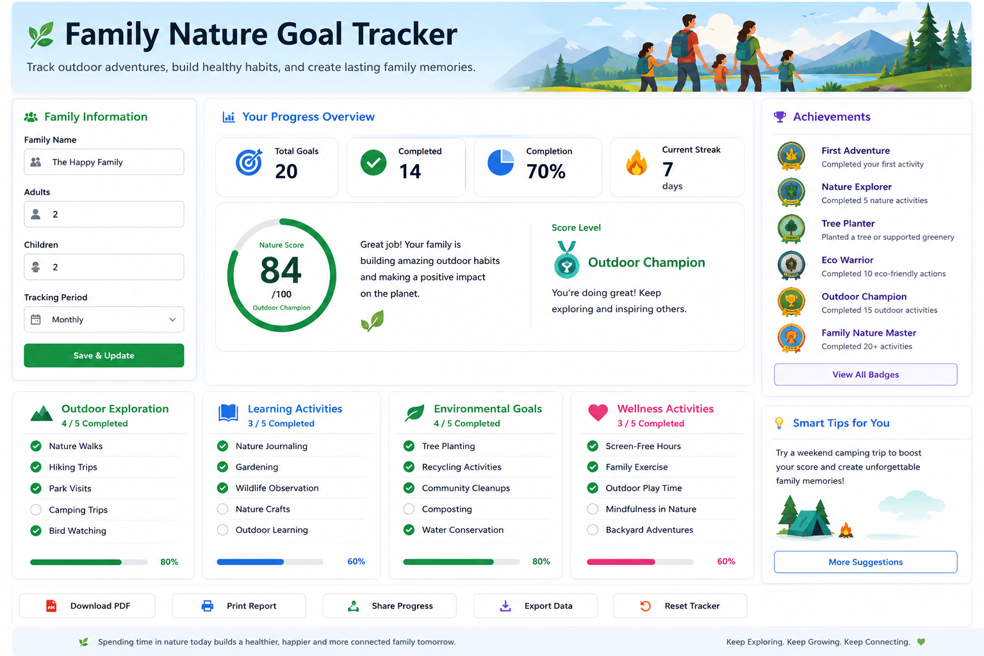Click the Print Report button
Screen dimensions: 984x656
[239, 606]
